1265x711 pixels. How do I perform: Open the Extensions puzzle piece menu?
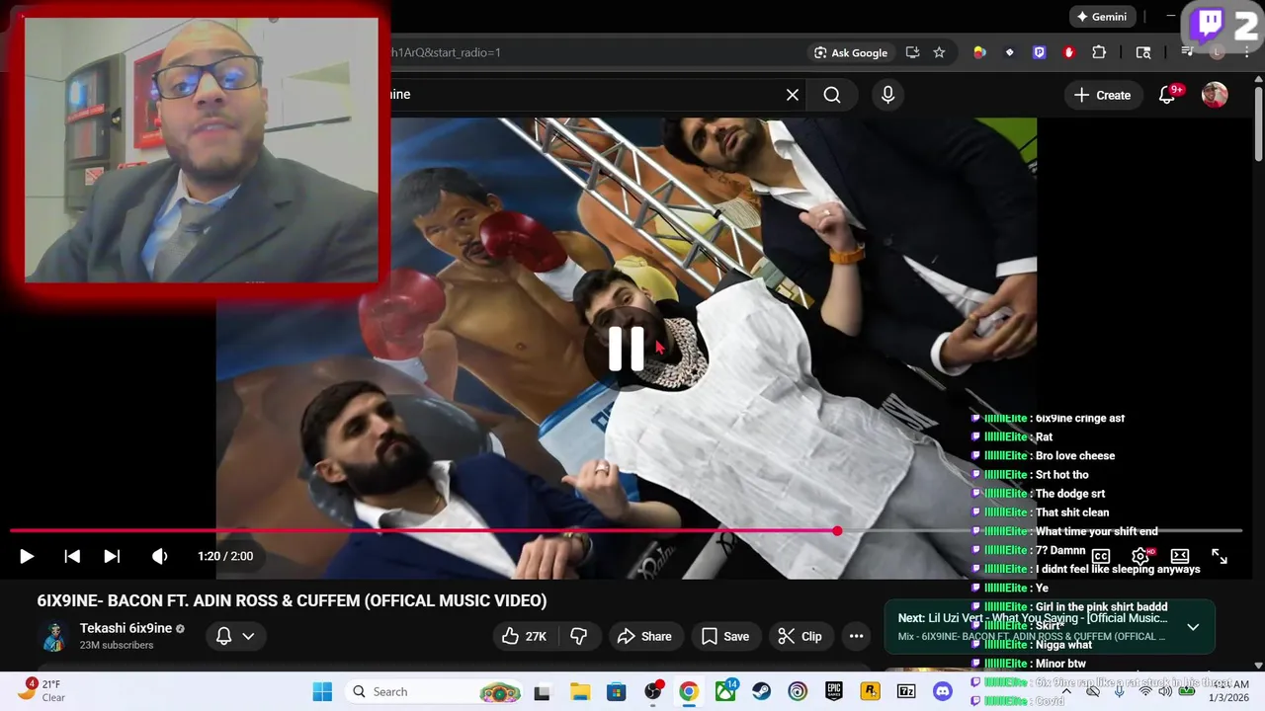[x=1099, y=52]
